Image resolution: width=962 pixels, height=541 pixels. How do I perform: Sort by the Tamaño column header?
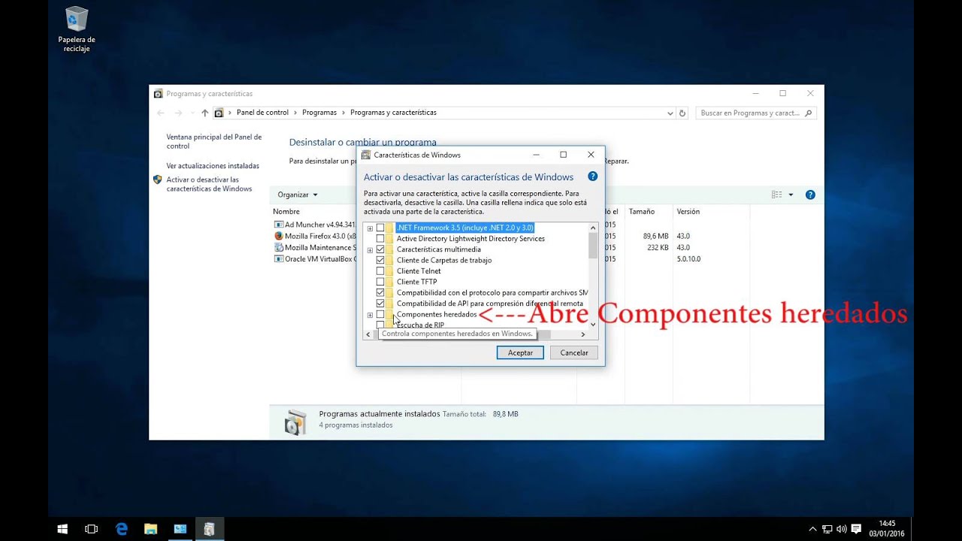coord(641,212)
